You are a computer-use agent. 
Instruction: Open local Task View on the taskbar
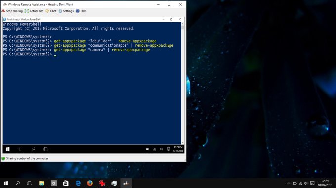(x=30, y=183)
